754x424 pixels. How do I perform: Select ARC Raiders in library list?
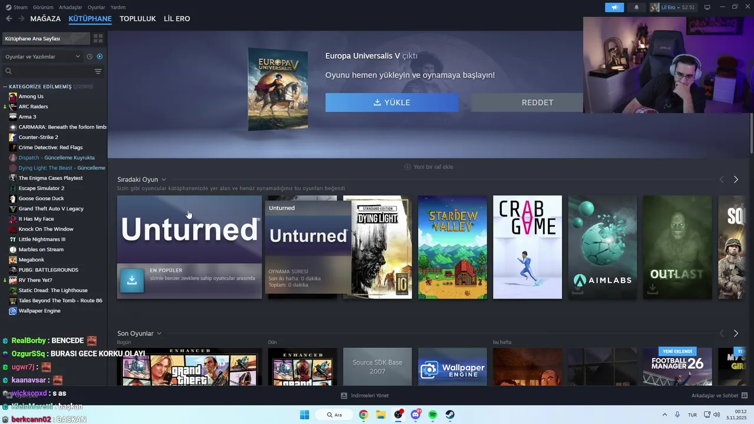[x=33, y=107]
